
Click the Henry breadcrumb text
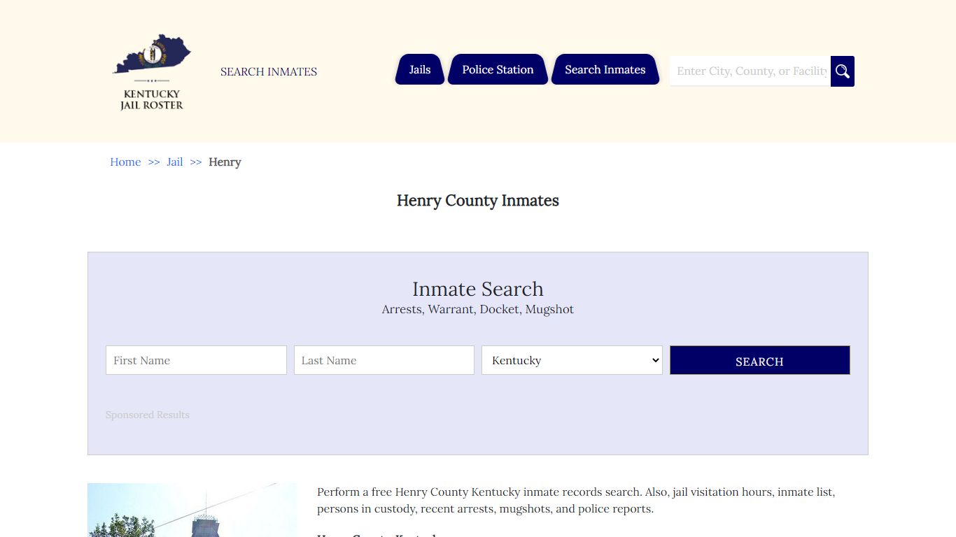click(225, 162)
